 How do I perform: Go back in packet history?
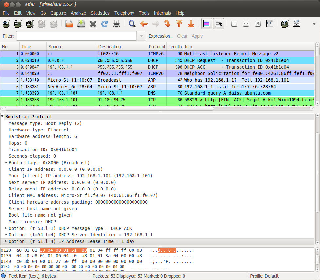coord(144,24)
